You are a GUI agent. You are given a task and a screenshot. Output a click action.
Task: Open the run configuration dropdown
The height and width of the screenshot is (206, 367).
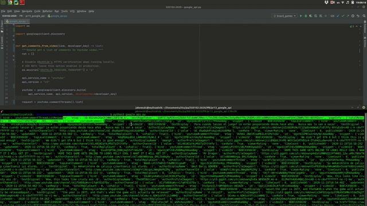pos(284,16)
